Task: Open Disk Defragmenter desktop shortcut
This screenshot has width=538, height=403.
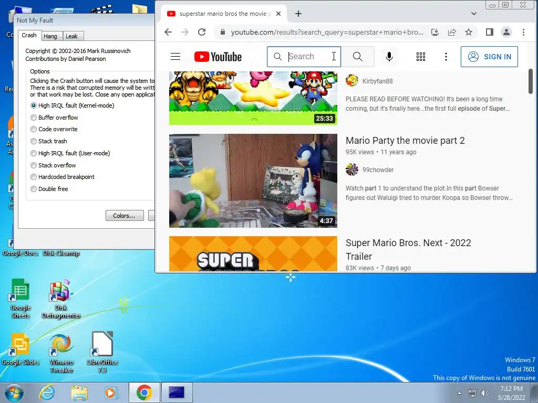Action: (x=61, y=299)
